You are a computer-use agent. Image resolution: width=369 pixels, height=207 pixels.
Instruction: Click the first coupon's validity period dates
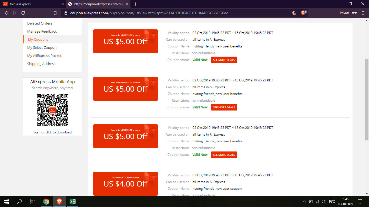tap(233, 33)
